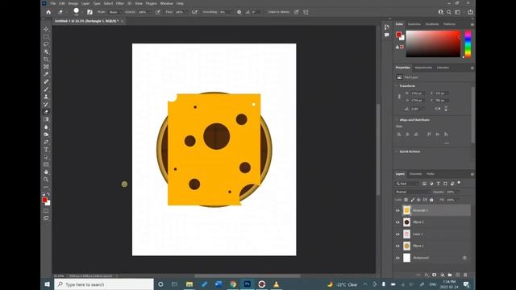Click the hue slider in Color panel

pyautogui.click(x=468, y=44)
